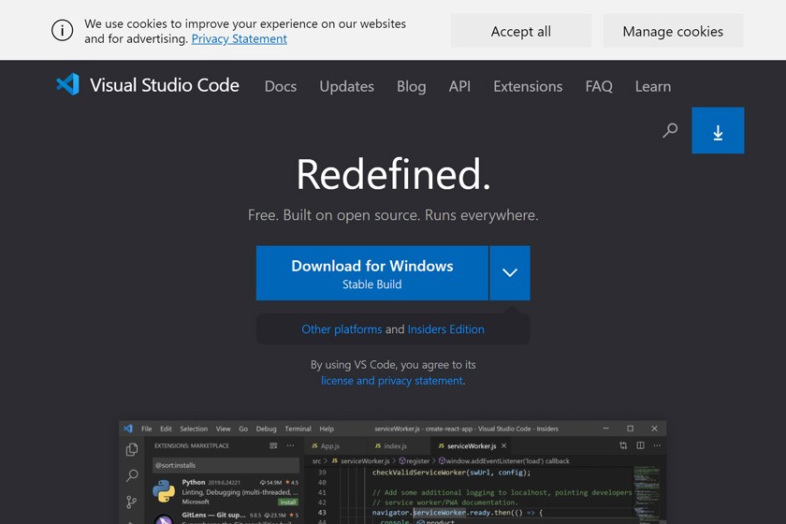Click the editor screenshot source control icon
Viewport: 786px width, 524px height.
click(131, 502)
